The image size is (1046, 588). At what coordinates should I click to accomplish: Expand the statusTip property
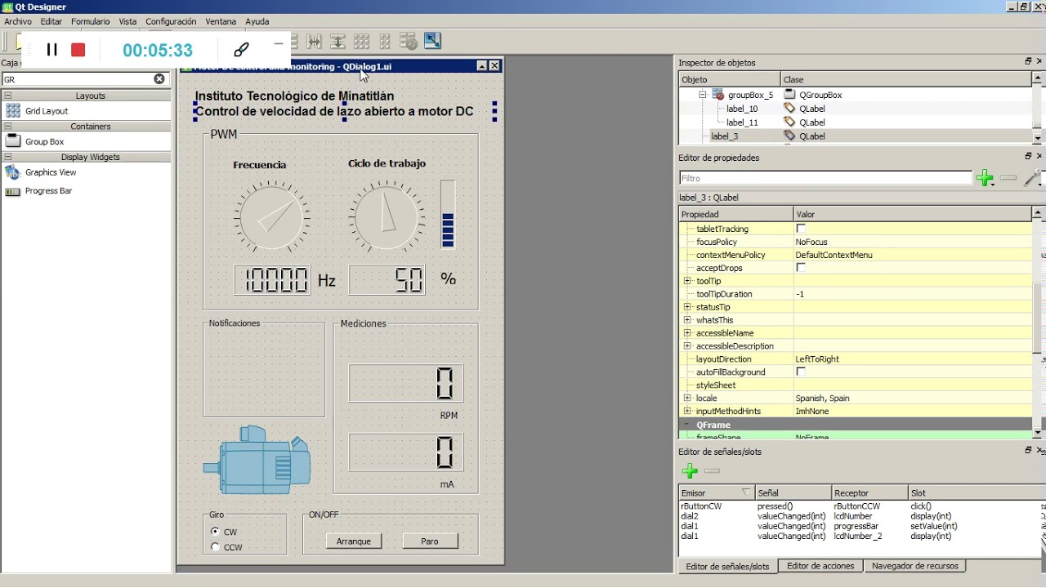pos(687,307)
